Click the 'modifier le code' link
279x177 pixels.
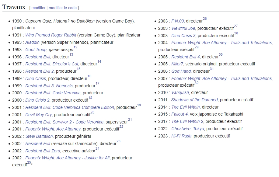[63, 8]
